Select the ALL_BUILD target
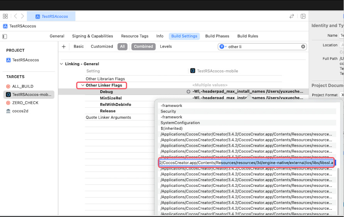Screen dimensions: 344x217 pos(23,86)
